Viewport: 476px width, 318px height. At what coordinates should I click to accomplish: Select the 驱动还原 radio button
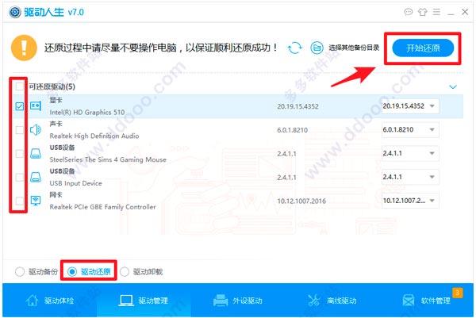pos(72,271)
